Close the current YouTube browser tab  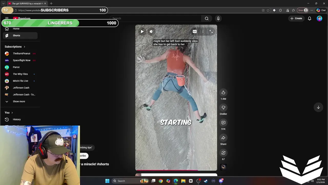click(45, 4)
